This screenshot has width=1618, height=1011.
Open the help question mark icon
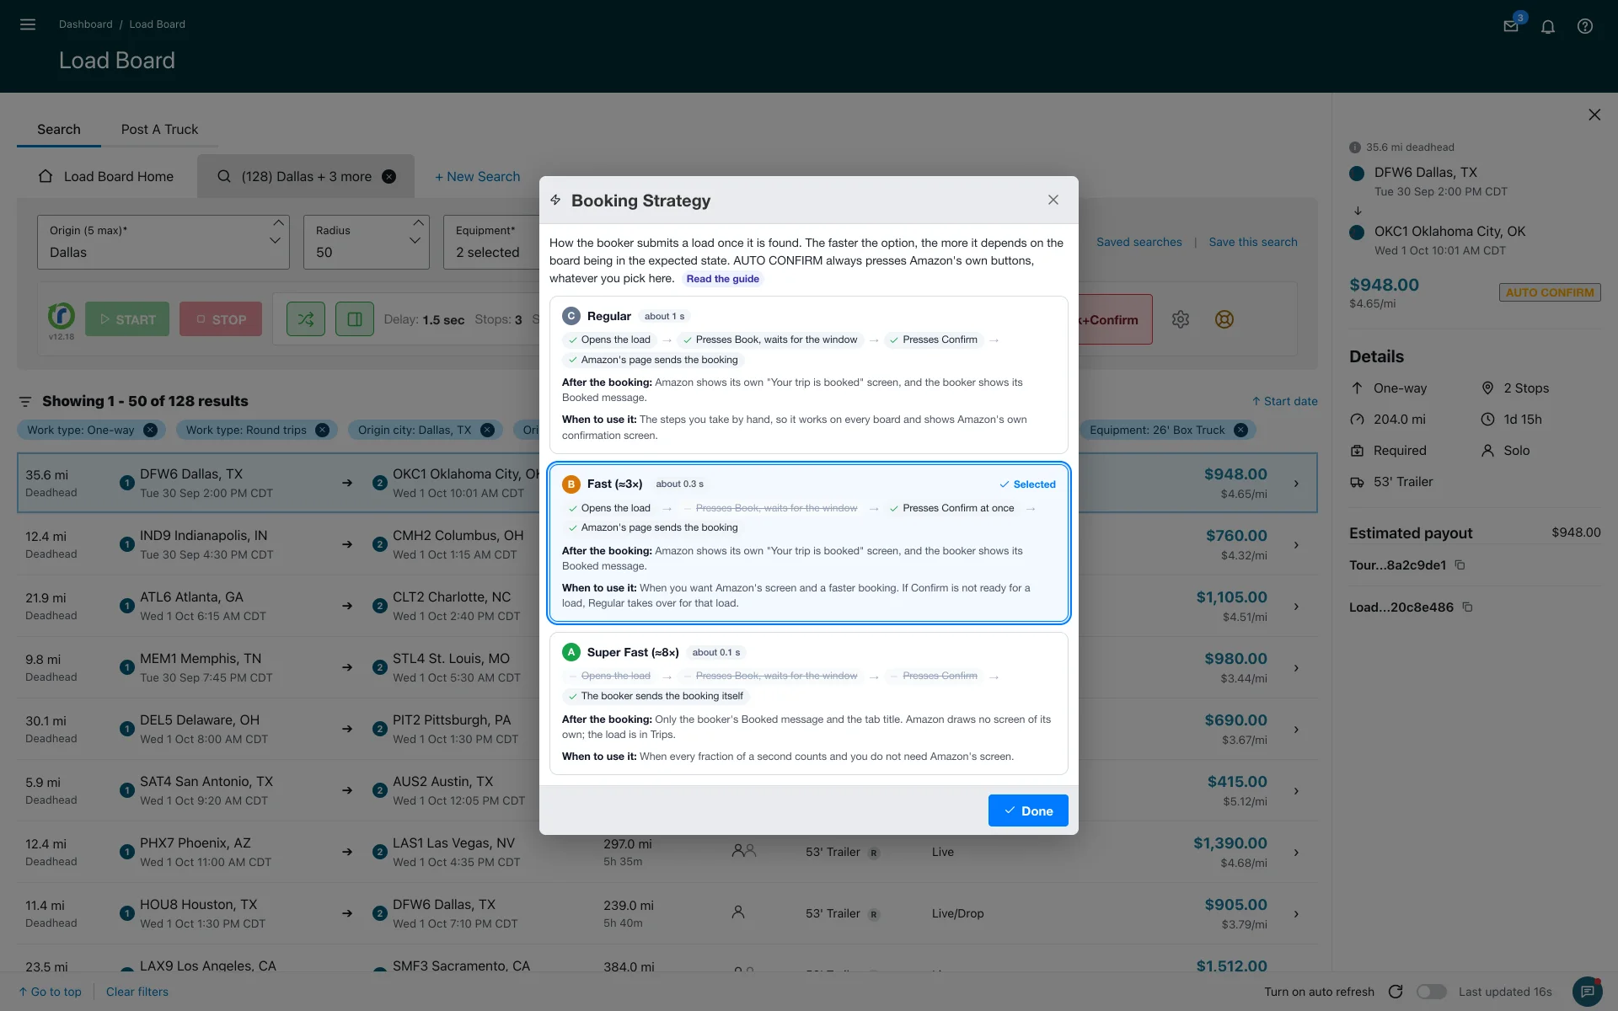1585,26
